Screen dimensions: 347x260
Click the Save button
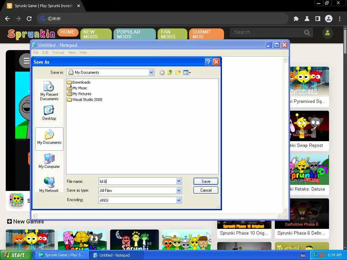click(206, 181)
